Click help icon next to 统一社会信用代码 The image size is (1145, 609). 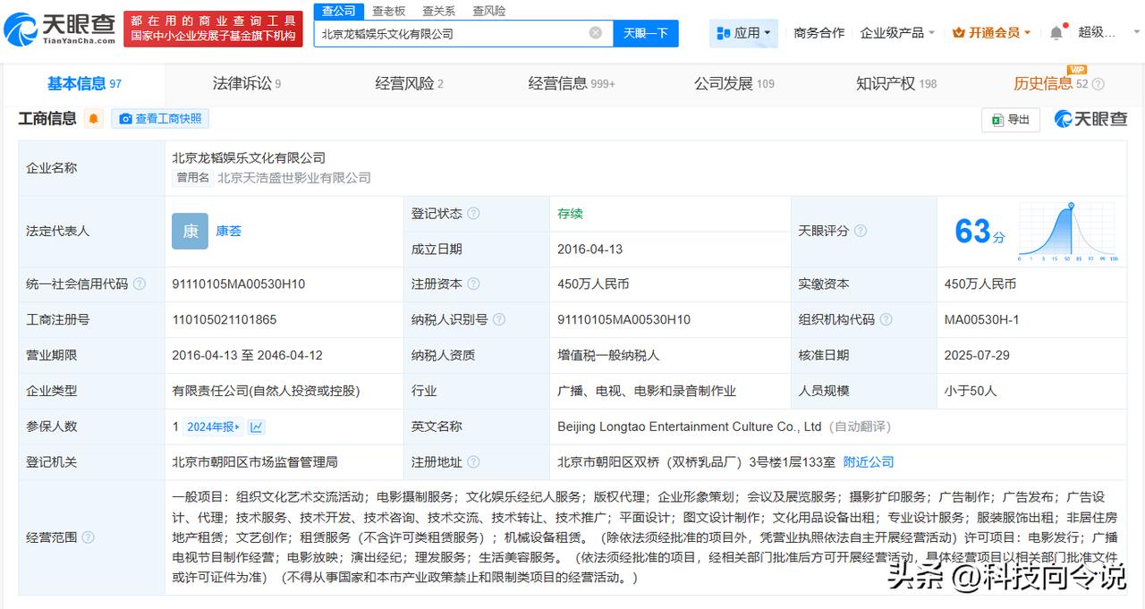[140, 284]
